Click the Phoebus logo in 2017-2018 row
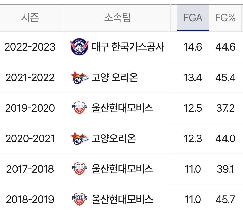The height and width of the screenshot is (214, 243). (x=79, y=169)
